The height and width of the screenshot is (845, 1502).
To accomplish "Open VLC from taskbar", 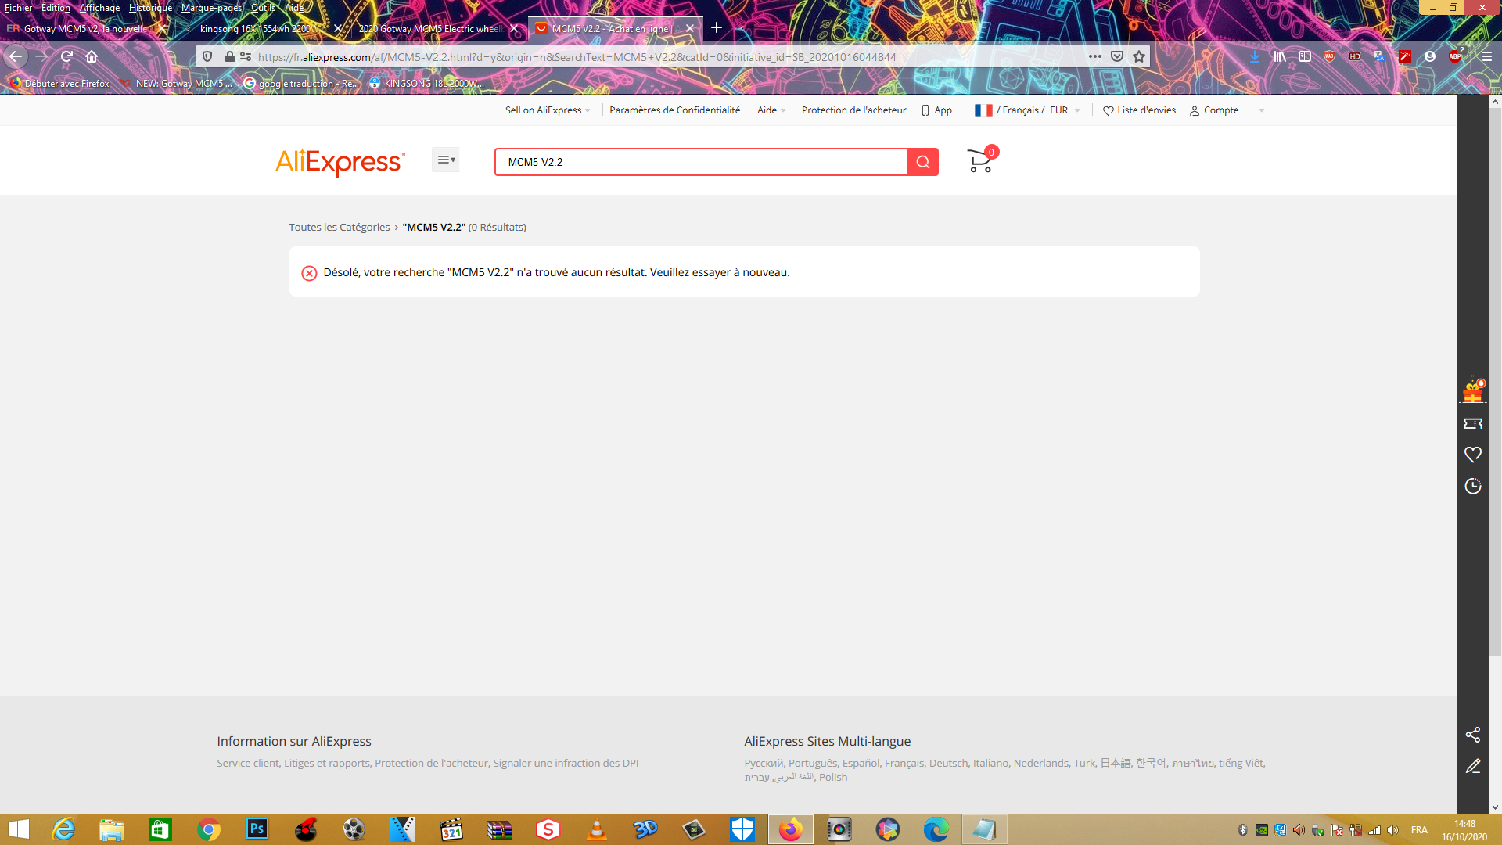I will pos(597,829).
